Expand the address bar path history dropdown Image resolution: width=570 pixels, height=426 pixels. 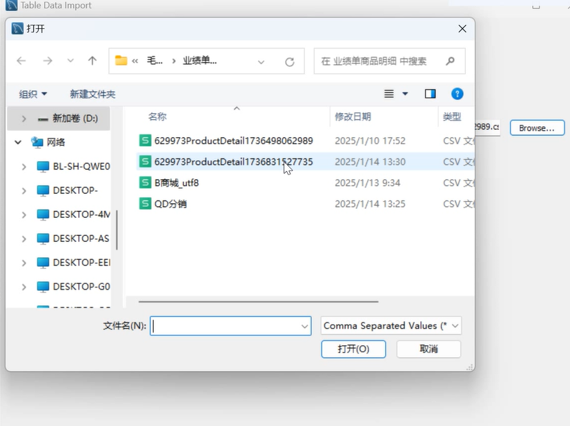261,62
